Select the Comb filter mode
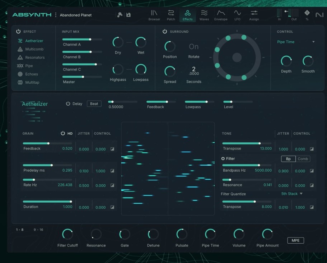The height and width of the screenshot is (263, 327). click(x=303, y=159)
